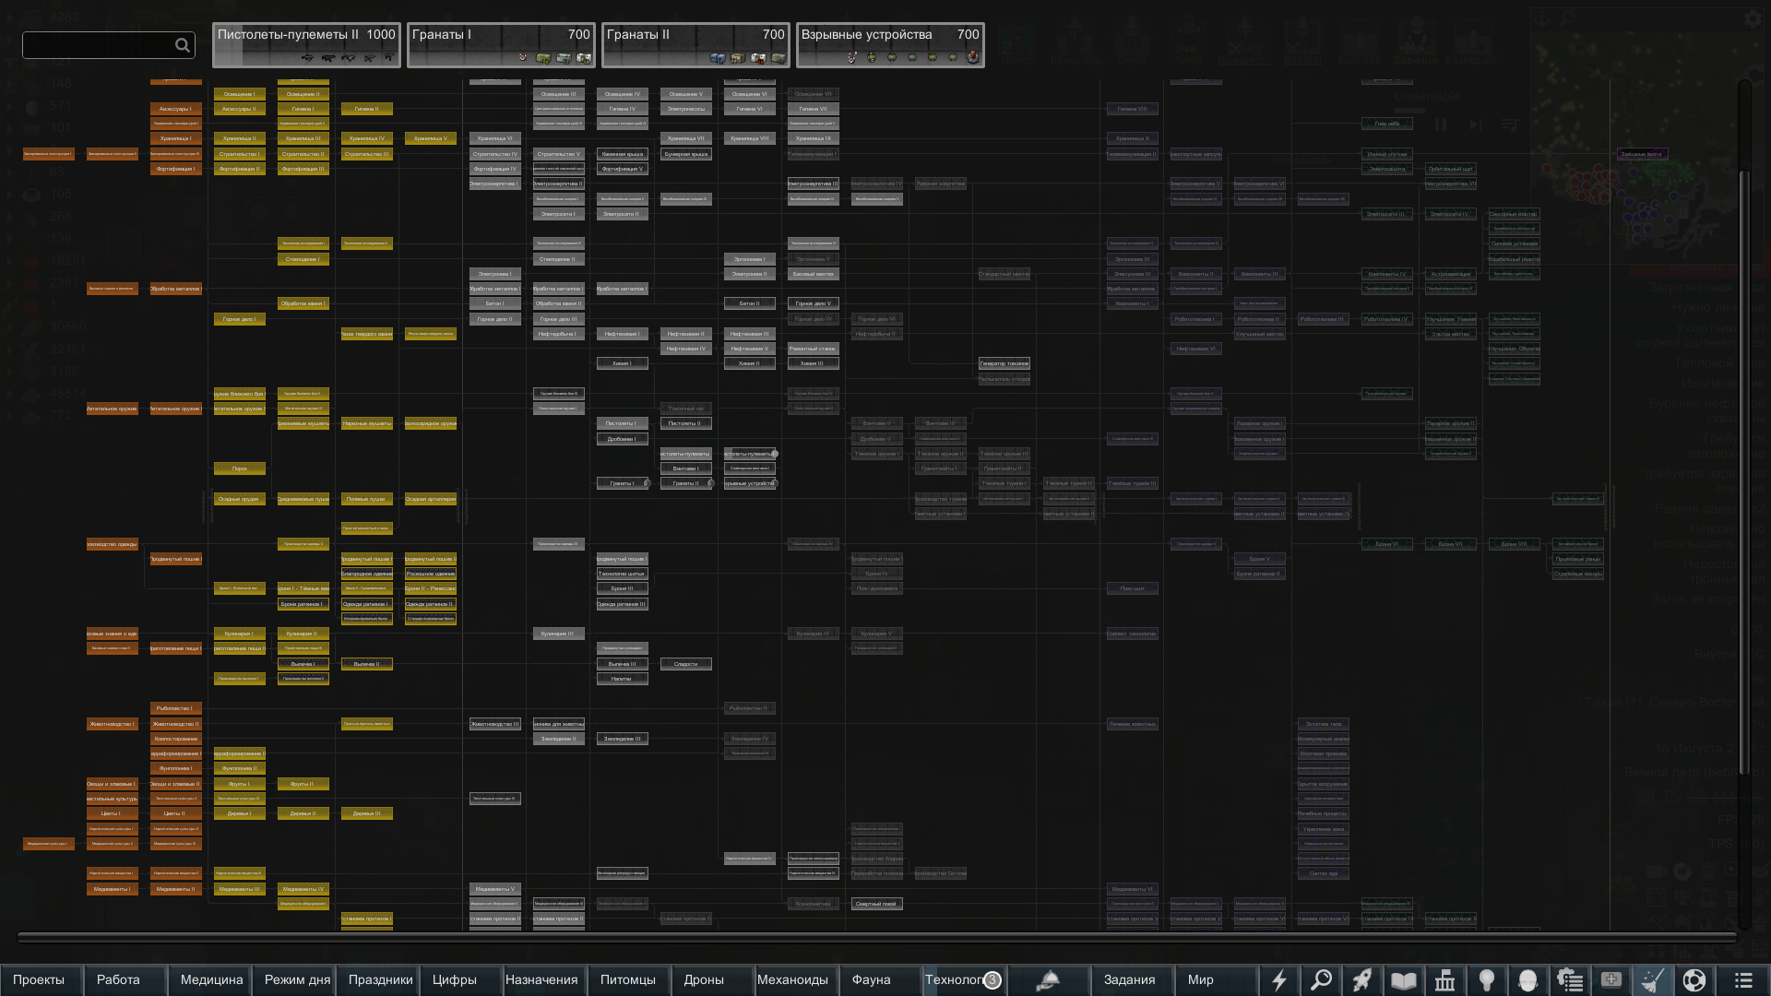Open the lightning bolt power menu icon
The width and height of the screenshot is (1771, 996).
tap(1279, 980)
